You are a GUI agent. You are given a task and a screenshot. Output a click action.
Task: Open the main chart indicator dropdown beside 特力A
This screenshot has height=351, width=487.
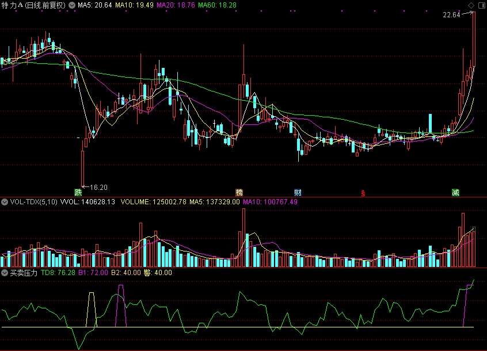(72, 5)
